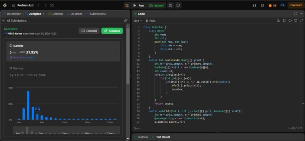The image size is (305, 141).
Task: Select the Memory stats section
Action: pos(63,71)
